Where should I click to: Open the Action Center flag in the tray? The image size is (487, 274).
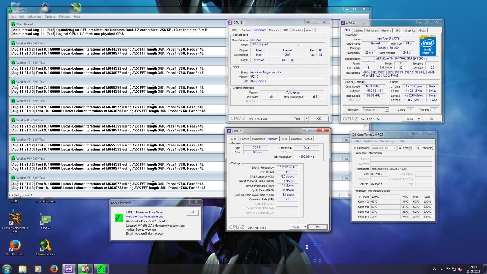pyautogui.click(x=448, y=269)
